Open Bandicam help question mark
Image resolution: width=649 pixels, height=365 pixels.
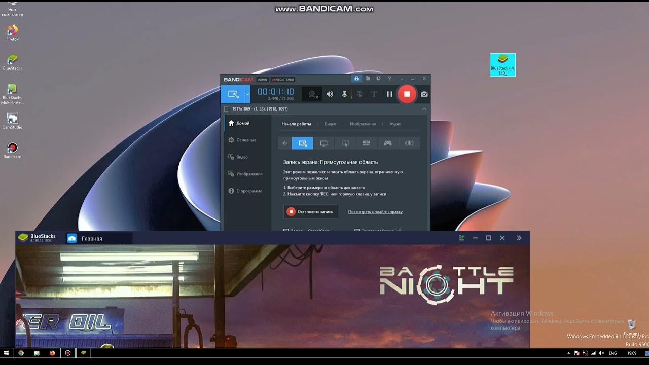[389, 79]
